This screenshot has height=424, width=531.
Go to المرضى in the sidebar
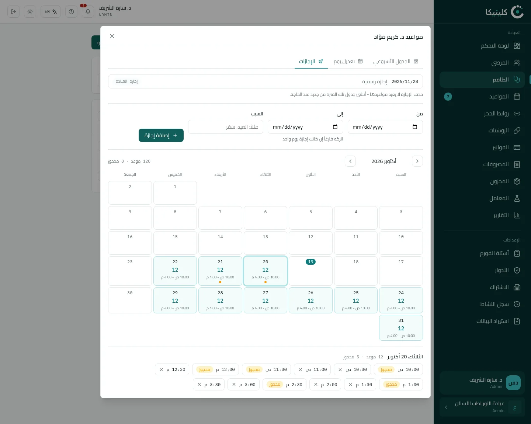tap(482, 63)
